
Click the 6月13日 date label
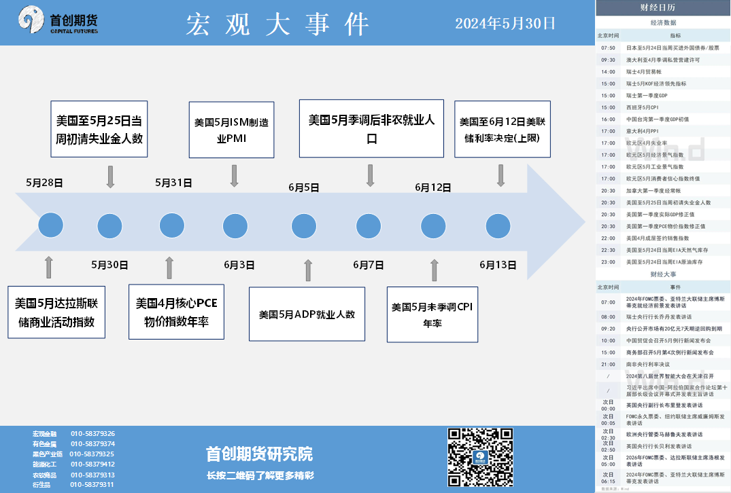pos(498,265)
